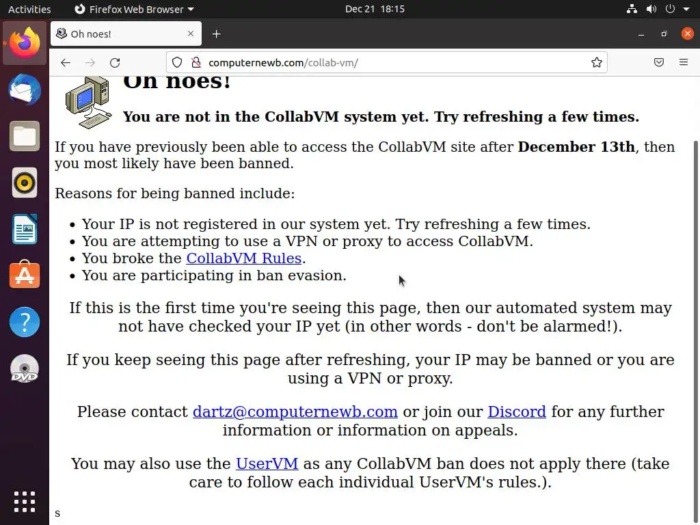Launch Firefox from the dock
Screen dimensions: 700x525
point(25,43)
